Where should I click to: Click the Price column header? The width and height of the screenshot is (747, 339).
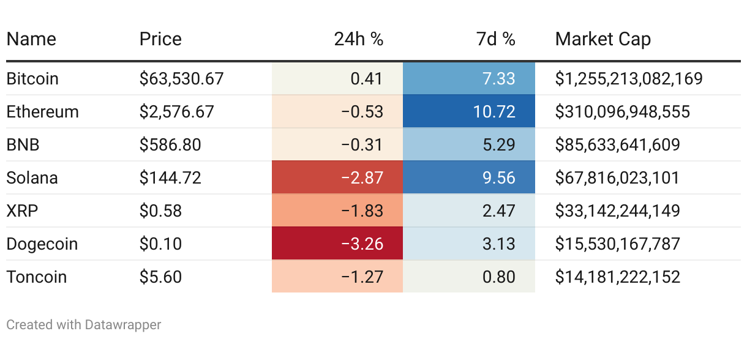point(160,39)
